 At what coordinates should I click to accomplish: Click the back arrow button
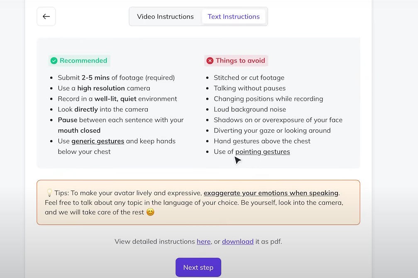tap(46, 17)
